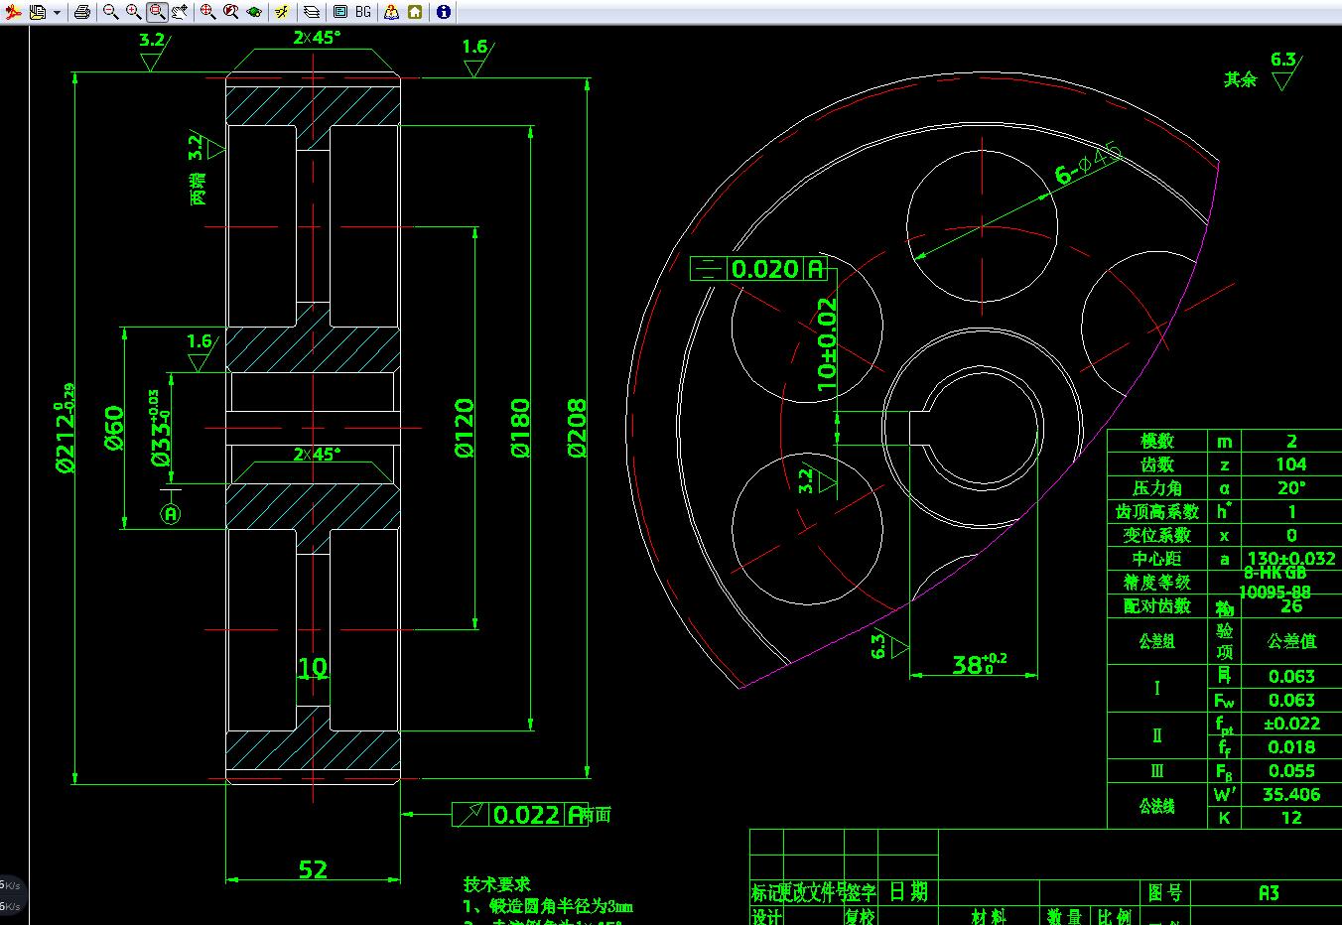Click the table cell with value 104
The image size is (1342, 925).
1290,463
